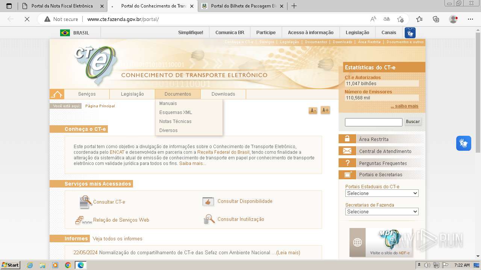
Task: Open the browser Favorites list
Action: coord(419,19)
